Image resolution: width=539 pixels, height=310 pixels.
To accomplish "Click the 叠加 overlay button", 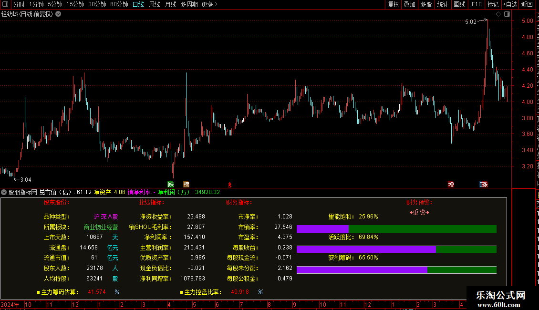I will (x=410, y=4).
